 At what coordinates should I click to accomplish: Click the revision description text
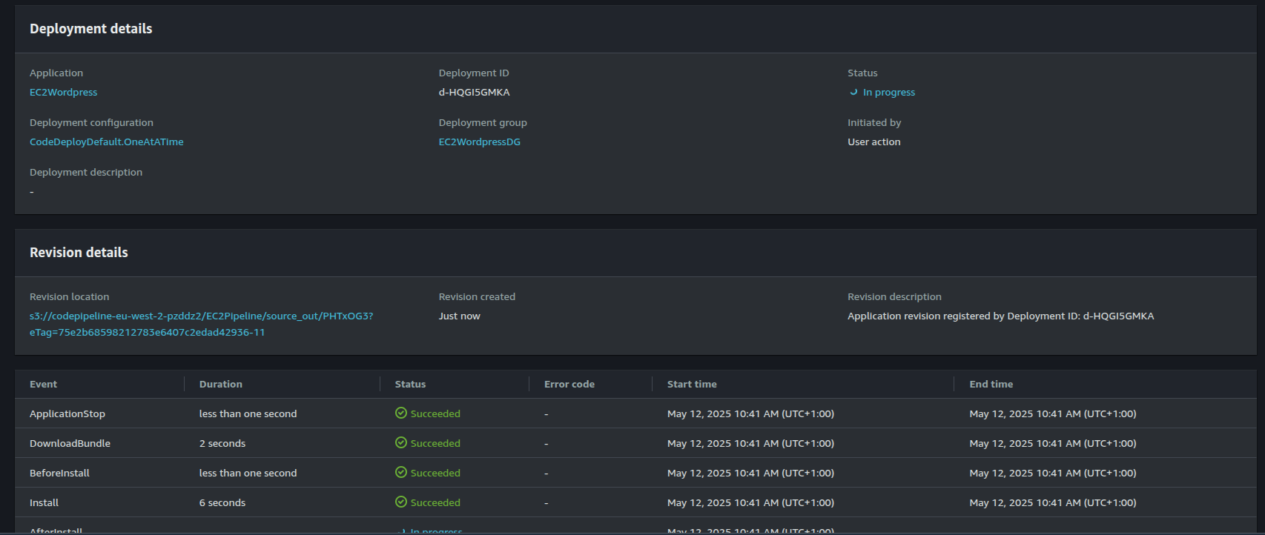(1000, 316)
